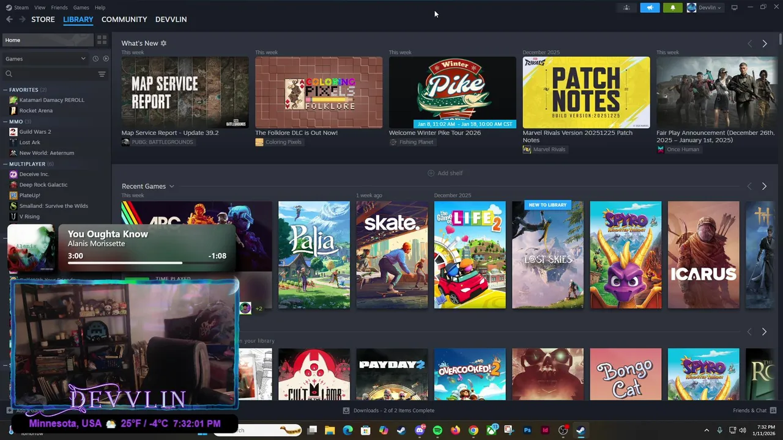Open the green notifications bell
The image size is (783, 440).
point(672,7)
